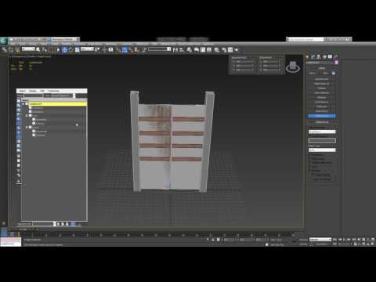376x282 pixels.
Task: Toggle Absolute/Offset transform mode in status bar
Action: (x=219, y=240)
